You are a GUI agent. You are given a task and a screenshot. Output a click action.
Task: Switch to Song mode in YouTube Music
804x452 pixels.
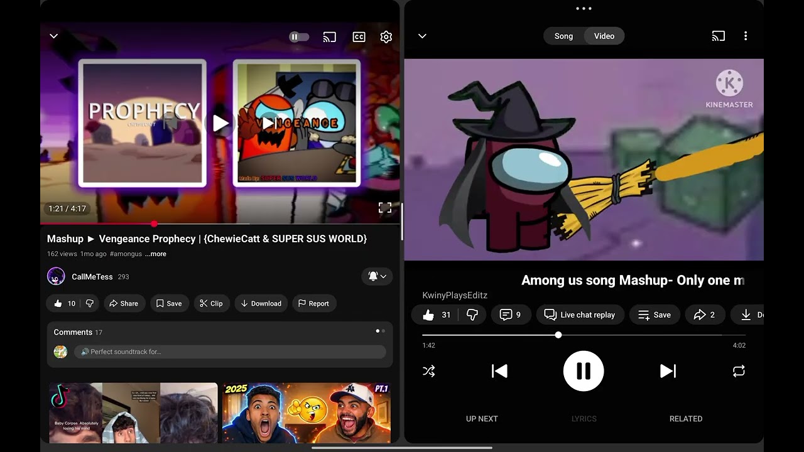tap(563, 36)
